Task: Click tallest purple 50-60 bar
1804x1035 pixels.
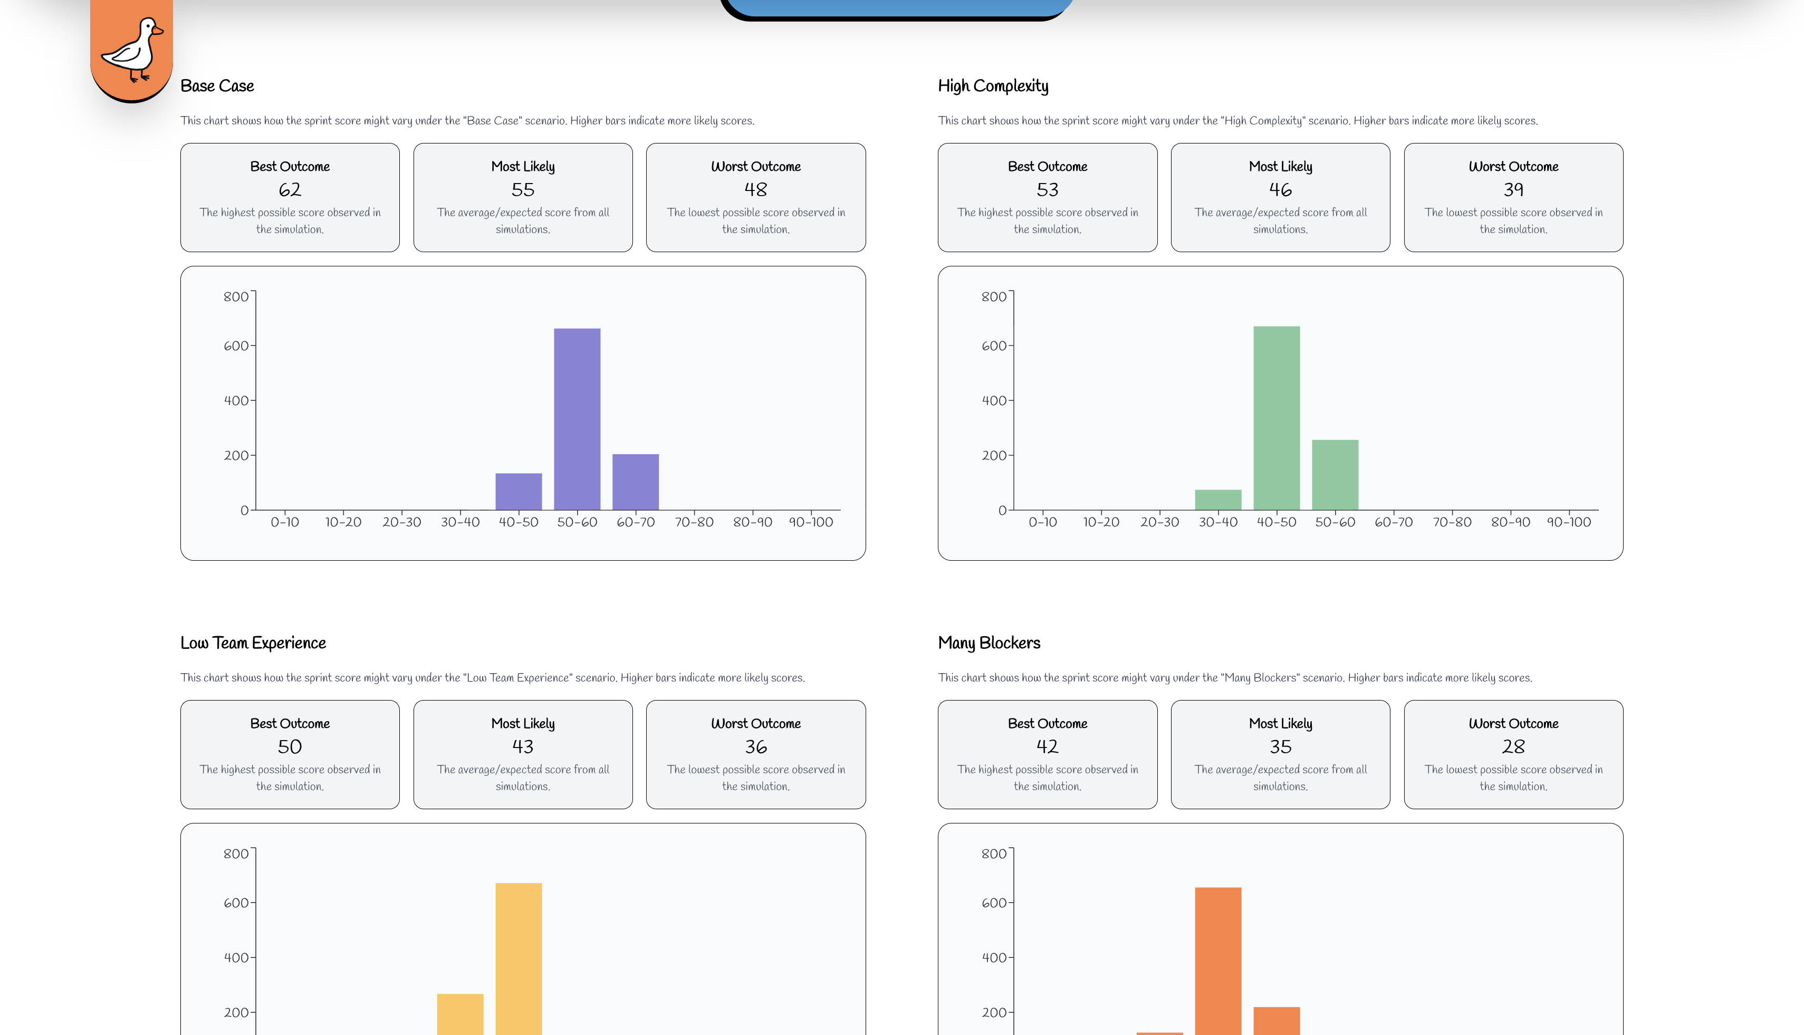Action: [577, 419]
